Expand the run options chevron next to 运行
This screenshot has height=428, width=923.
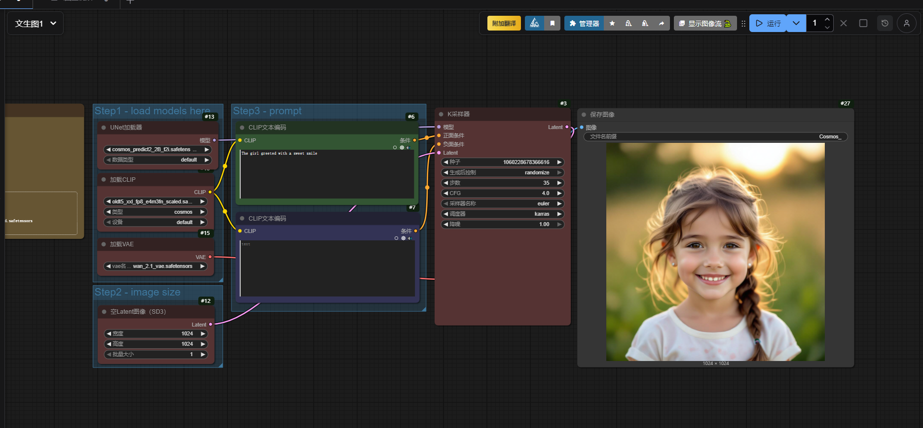coord(796,23)
